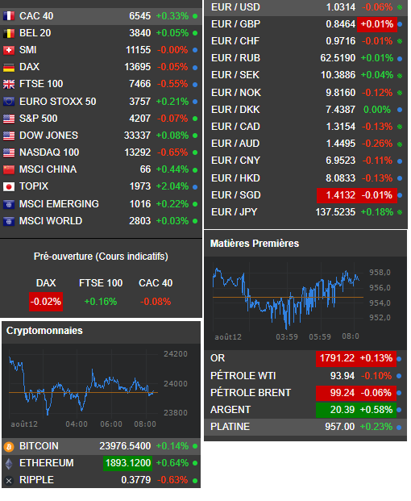
Task: Select the PLATINE commodity row
Action: click(305, 427)
